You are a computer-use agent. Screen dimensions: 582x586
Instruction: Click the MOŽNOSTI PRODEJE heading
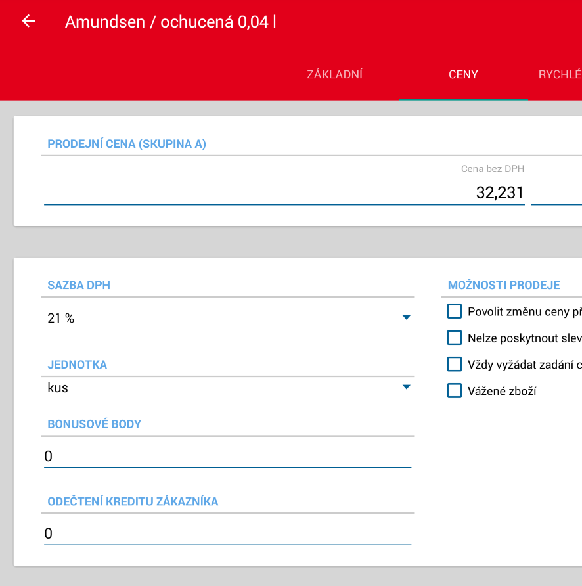click(504, 285)
